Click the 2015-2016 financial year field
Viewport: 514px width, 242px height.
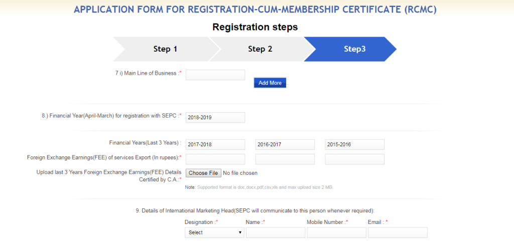pos(355,144)
